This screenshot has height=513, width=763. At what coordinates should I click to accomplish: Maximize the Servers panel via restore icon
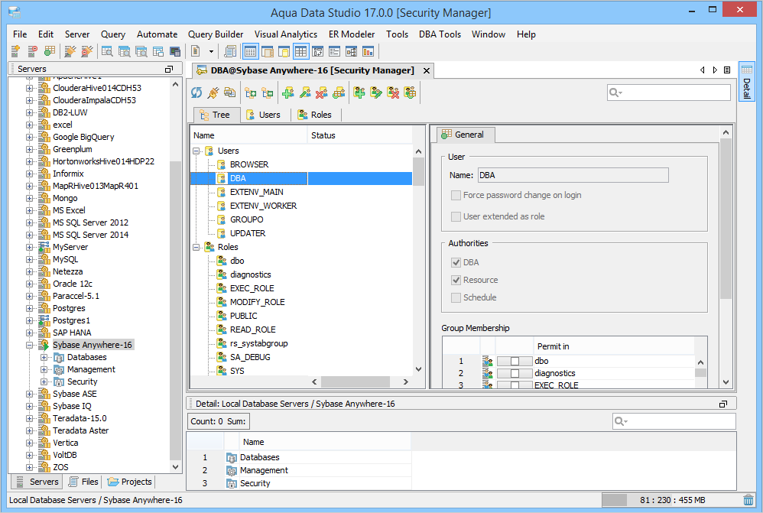tap(169, 69)
